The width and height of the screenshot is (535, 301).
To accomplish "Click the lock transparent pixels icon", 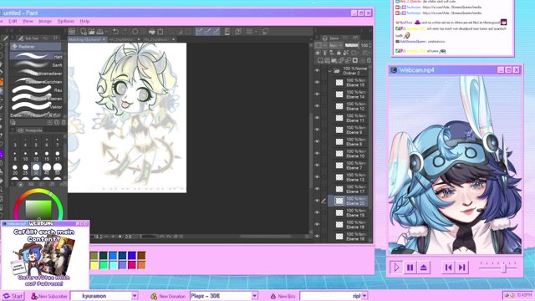I will (x=346, y=53).
